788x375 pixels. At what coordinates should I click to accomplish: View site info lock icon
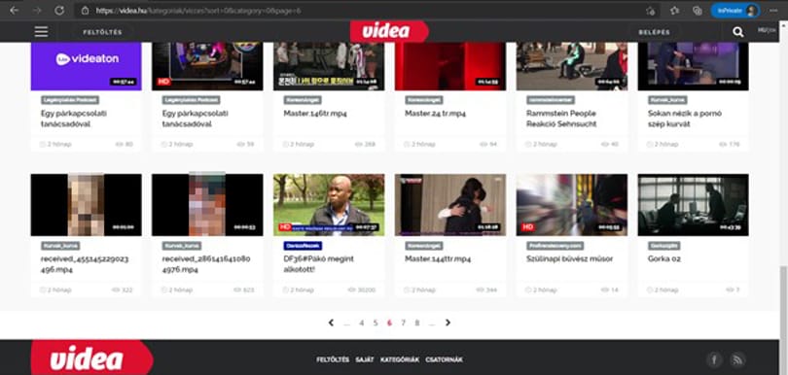(85, 10)
